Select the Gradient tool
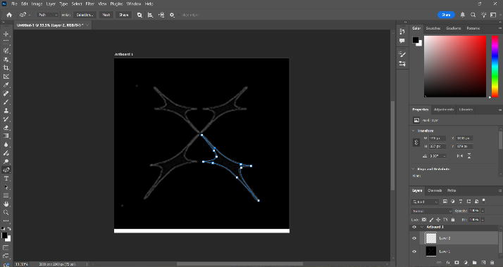This screenshot has width=503, height=267. 6,136
